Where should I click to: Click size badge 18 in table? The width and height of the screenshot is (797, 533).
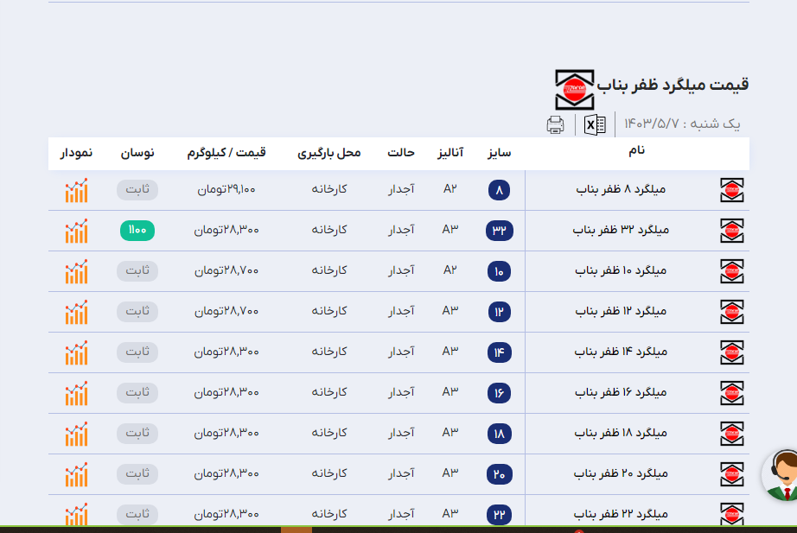click(x=499, y=434)
